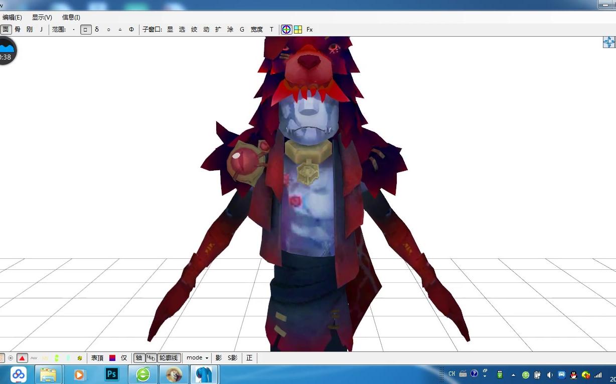
Task: Select the Φ range selection shape
Action: pyautogui.click(x=131, y=30)
